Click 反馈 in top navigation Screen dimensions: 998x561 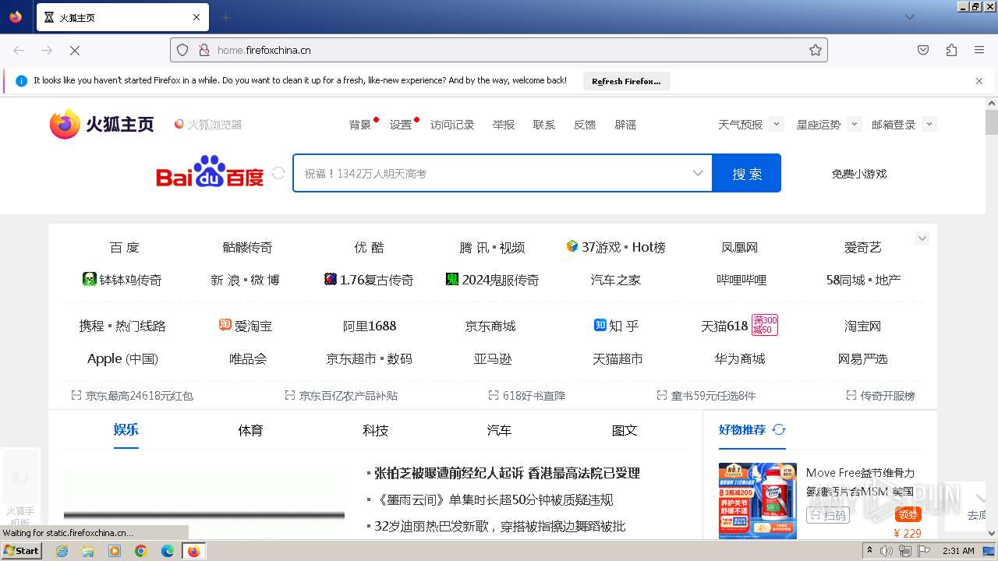[x=585, y=125]
